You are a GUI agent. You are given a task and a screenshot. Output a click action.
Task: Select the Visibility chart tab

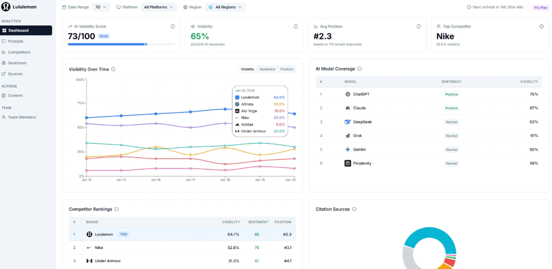click(x=247, y=70)
